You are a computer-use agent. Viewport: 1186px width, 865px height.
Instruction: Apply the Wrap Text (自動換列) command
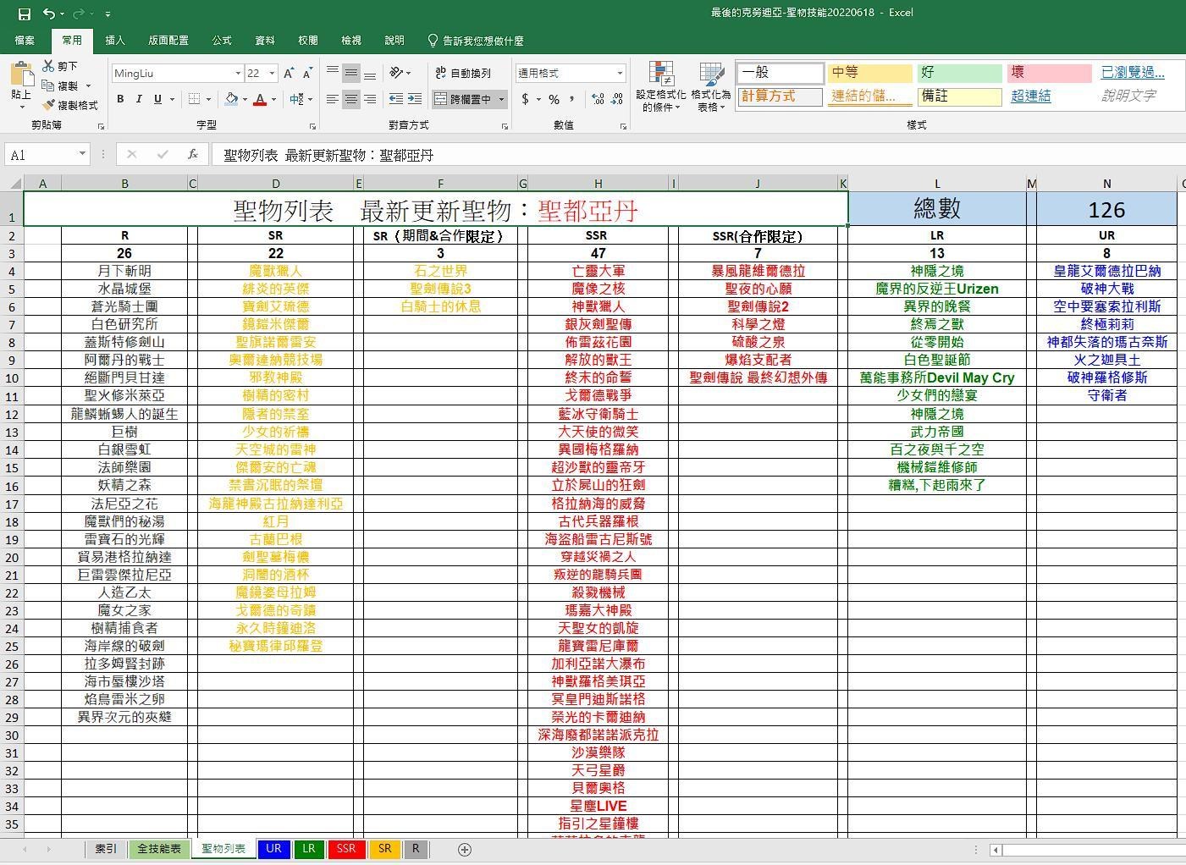tap(464, 73)
